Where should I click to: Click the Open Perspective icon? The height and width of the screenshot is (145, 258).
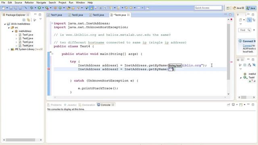click(228, 8)
